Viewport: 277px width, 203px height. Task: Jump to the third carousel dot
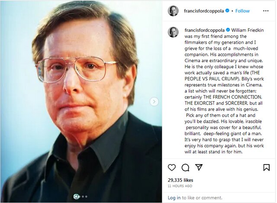(x=86, y=197)
